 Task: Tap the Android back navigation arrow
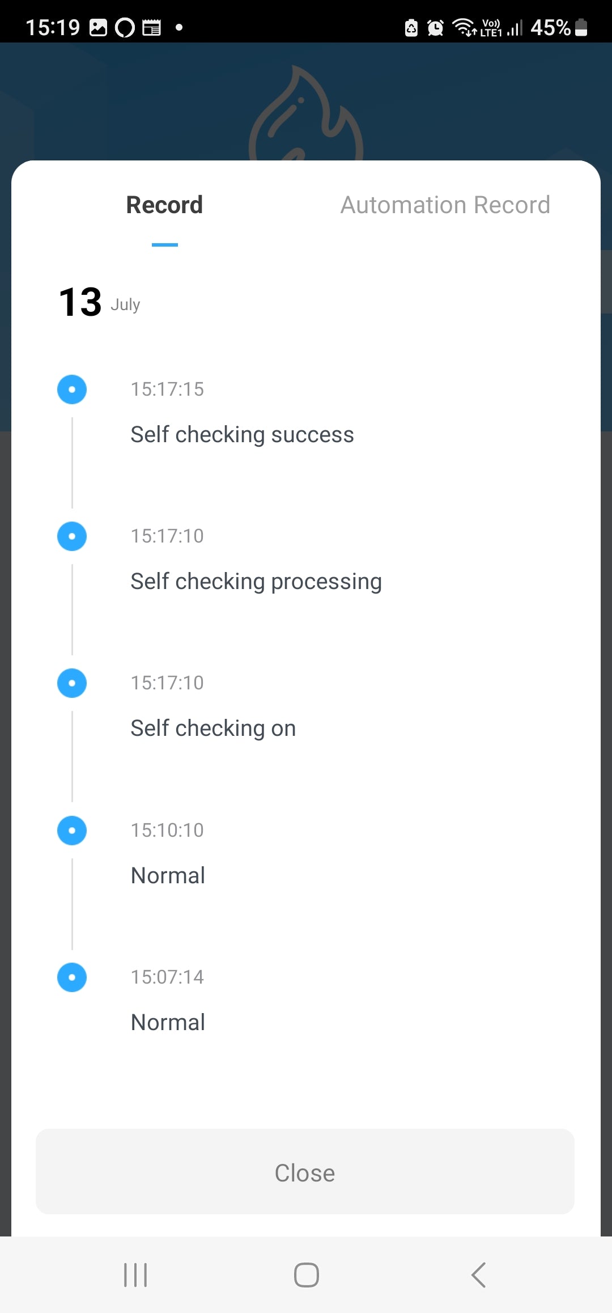(x=478, y=1275)
